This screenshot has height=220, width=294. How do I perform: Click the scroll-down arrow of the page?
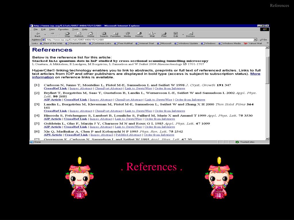point(267,139)
